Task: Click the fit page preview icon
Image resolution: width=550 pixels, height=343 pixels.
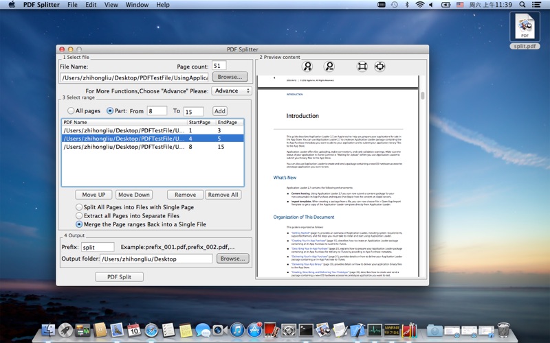Action: pyautogui.click(x=362, y=67)
